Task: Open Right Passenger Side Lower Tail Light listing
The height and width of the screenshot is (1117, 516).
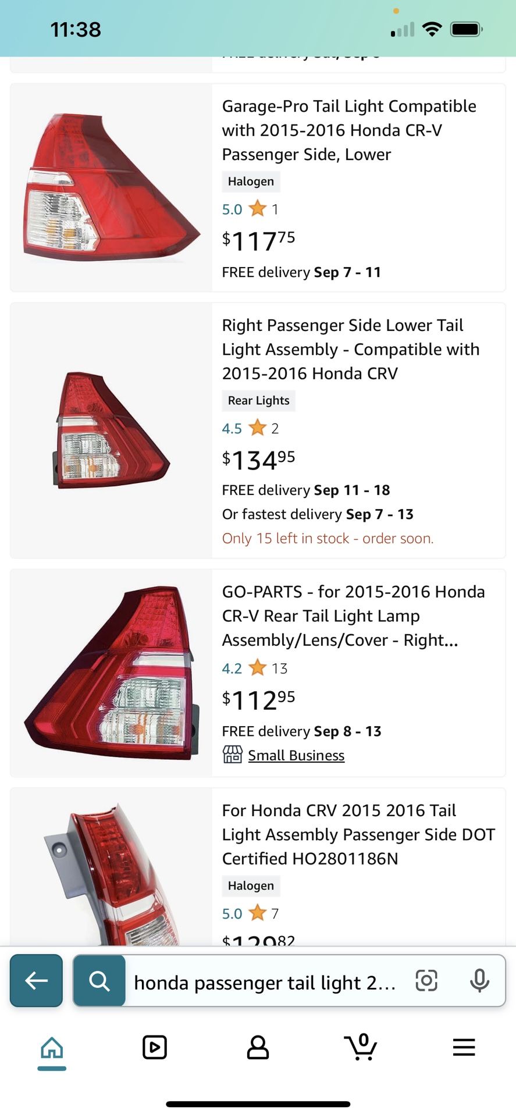Action: point(350,349)
